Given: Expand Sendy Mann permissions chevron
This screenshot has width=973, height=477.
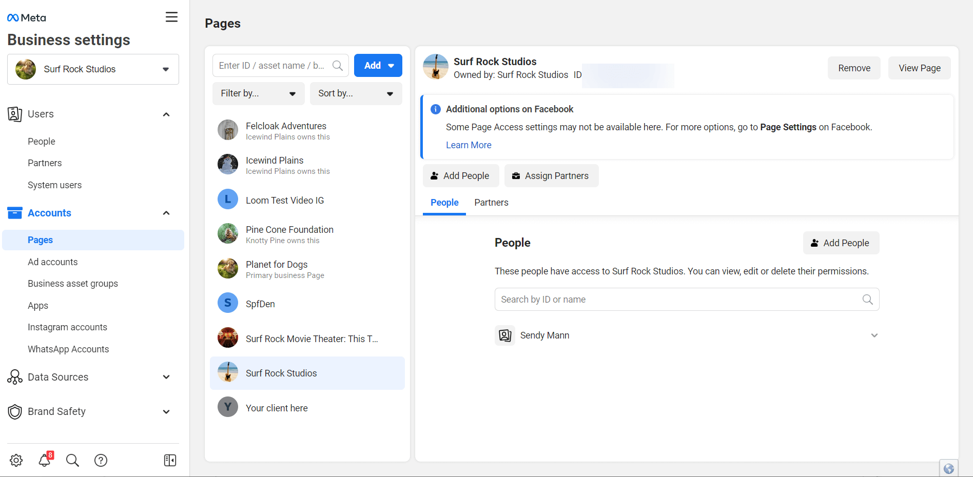Looking at the screenshot, I should coord(874,335).
